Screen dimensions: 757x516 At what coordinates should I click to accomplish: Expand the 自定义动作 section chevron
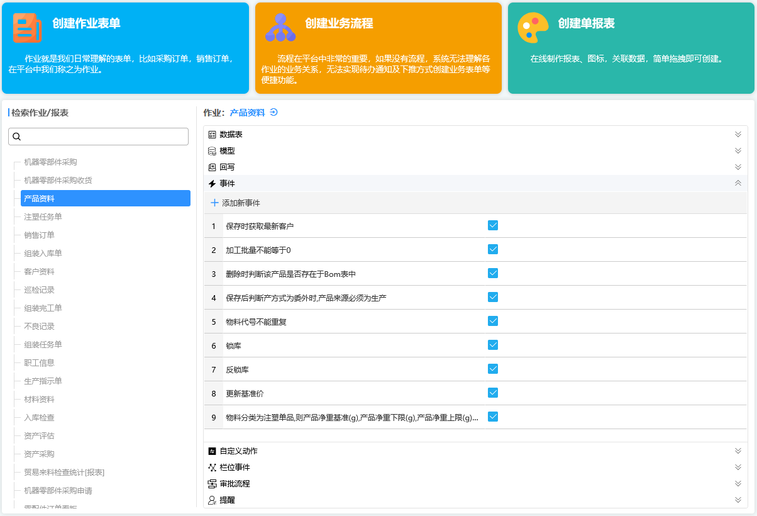click(738, 451)
